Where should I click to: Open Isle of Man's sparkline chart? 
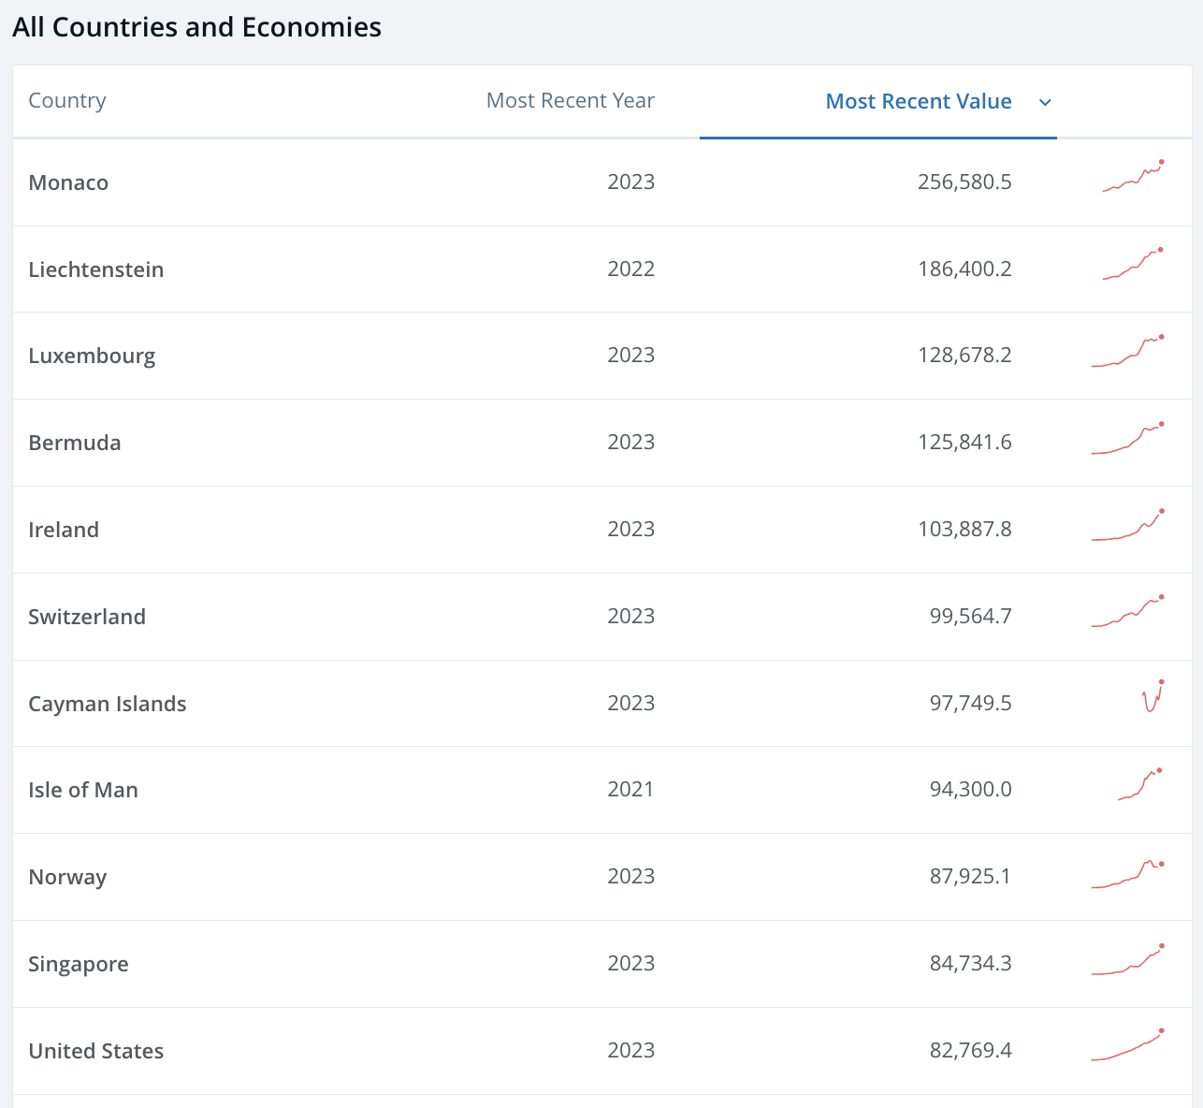pos(1140,784)
